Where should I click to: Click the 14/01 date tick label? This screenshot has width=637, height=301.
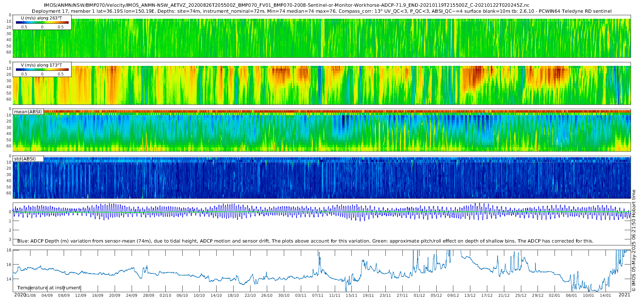[x=605, y=295]
